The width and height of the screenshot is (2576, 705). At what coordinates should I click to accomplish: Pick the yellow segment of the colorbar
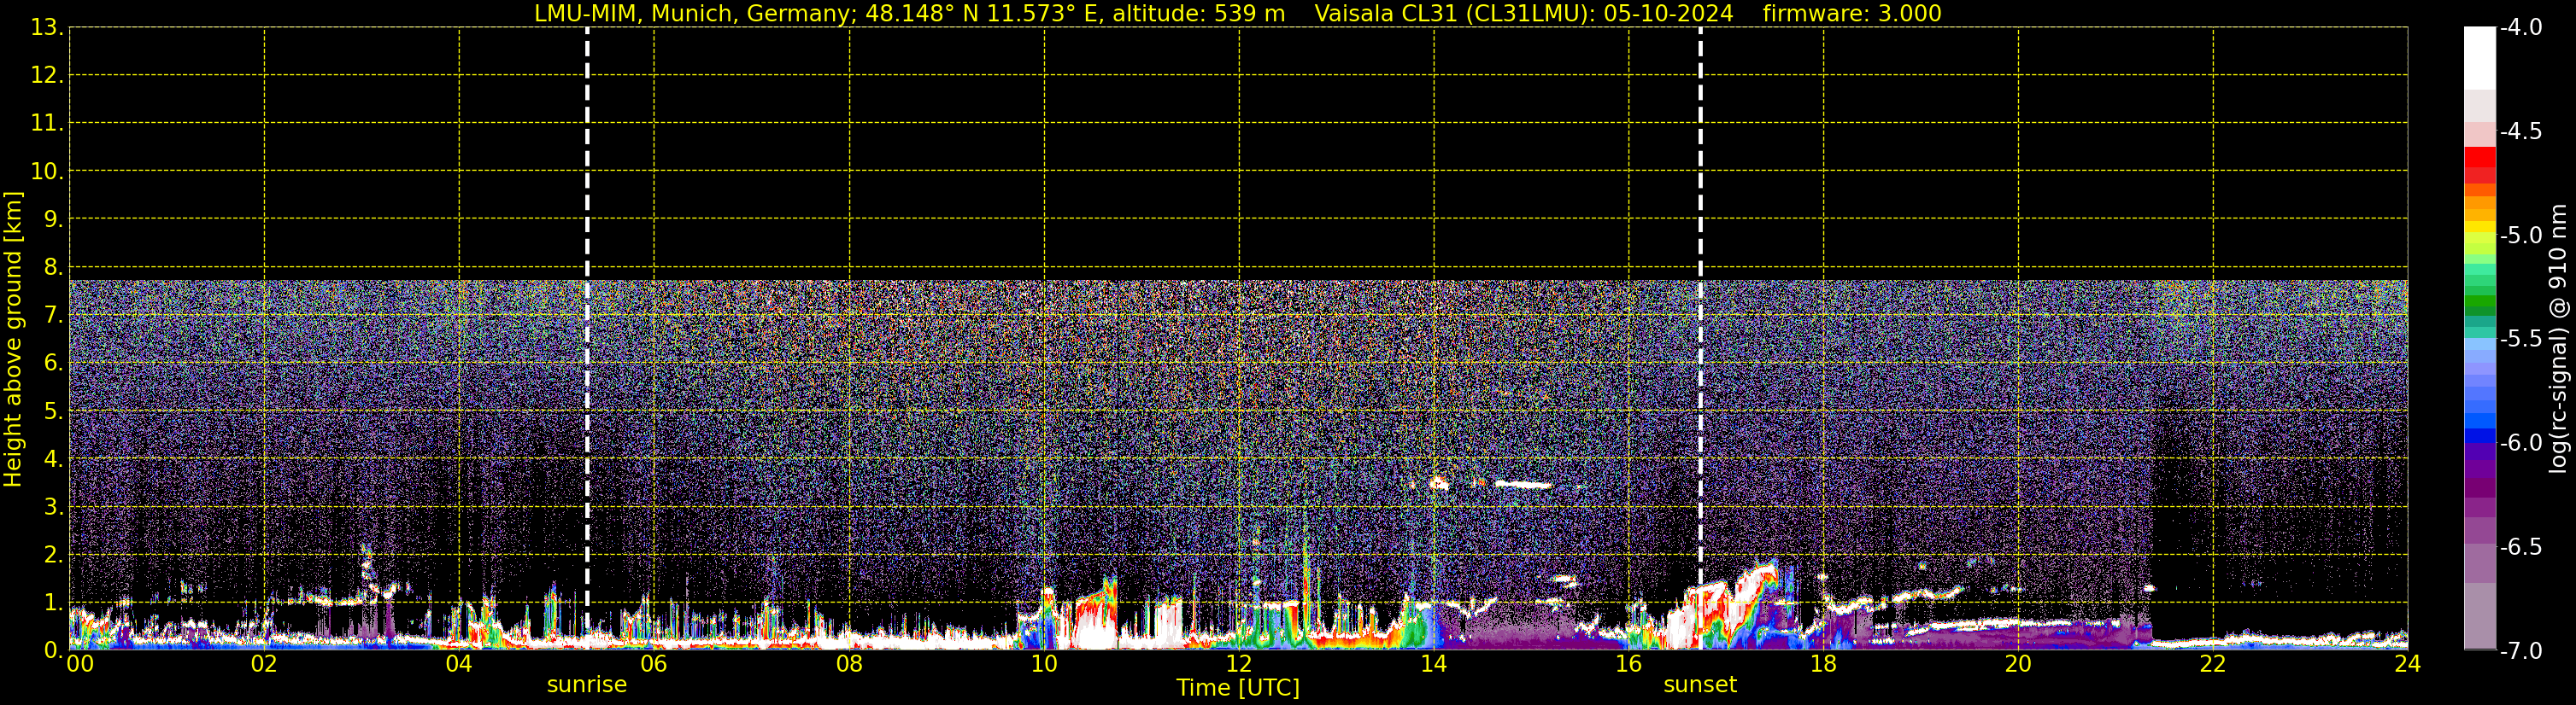[2480, 227]
